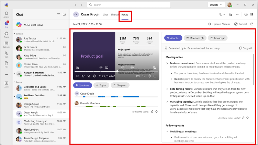Toggle captions on the recording
This screenshot has width=258, height=145.
coord(138,76)
